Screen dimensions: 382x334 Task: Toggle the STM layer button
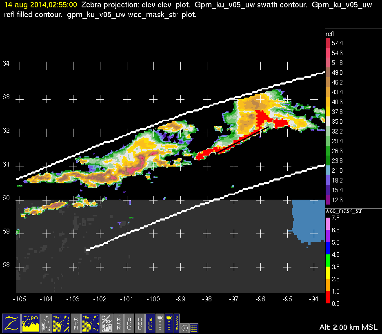click(76, 323)
